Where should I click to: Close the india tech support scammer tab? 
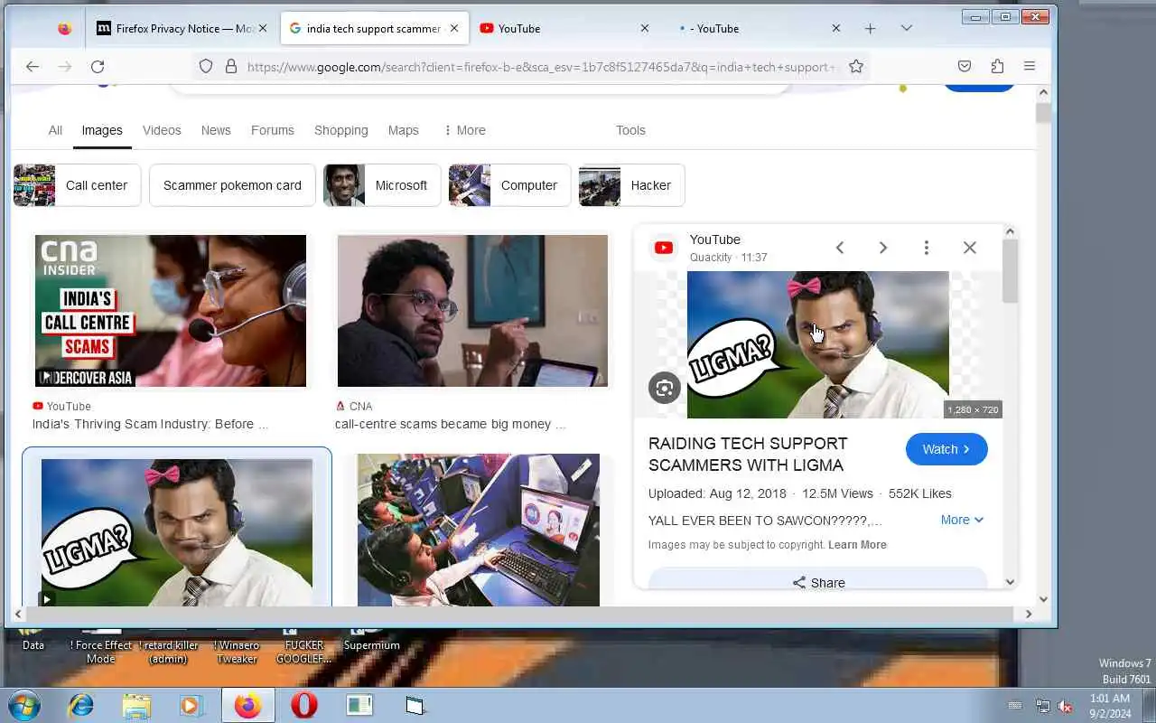(x=454, y=28)
